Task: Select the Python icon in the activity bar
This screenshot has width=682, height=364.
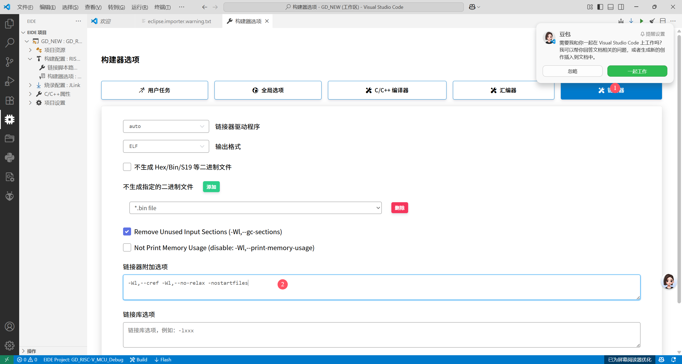Action: [9, 157]
